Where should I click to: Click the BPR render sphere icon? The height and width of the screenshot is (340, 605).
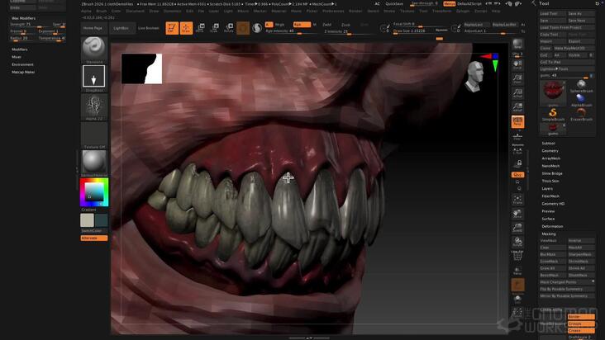tap(517, 45)
